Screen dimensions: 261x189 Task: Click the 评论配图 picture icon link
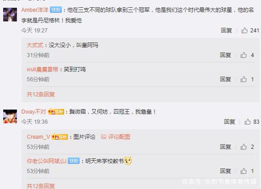pyautogui.click(x=116, y=137)
